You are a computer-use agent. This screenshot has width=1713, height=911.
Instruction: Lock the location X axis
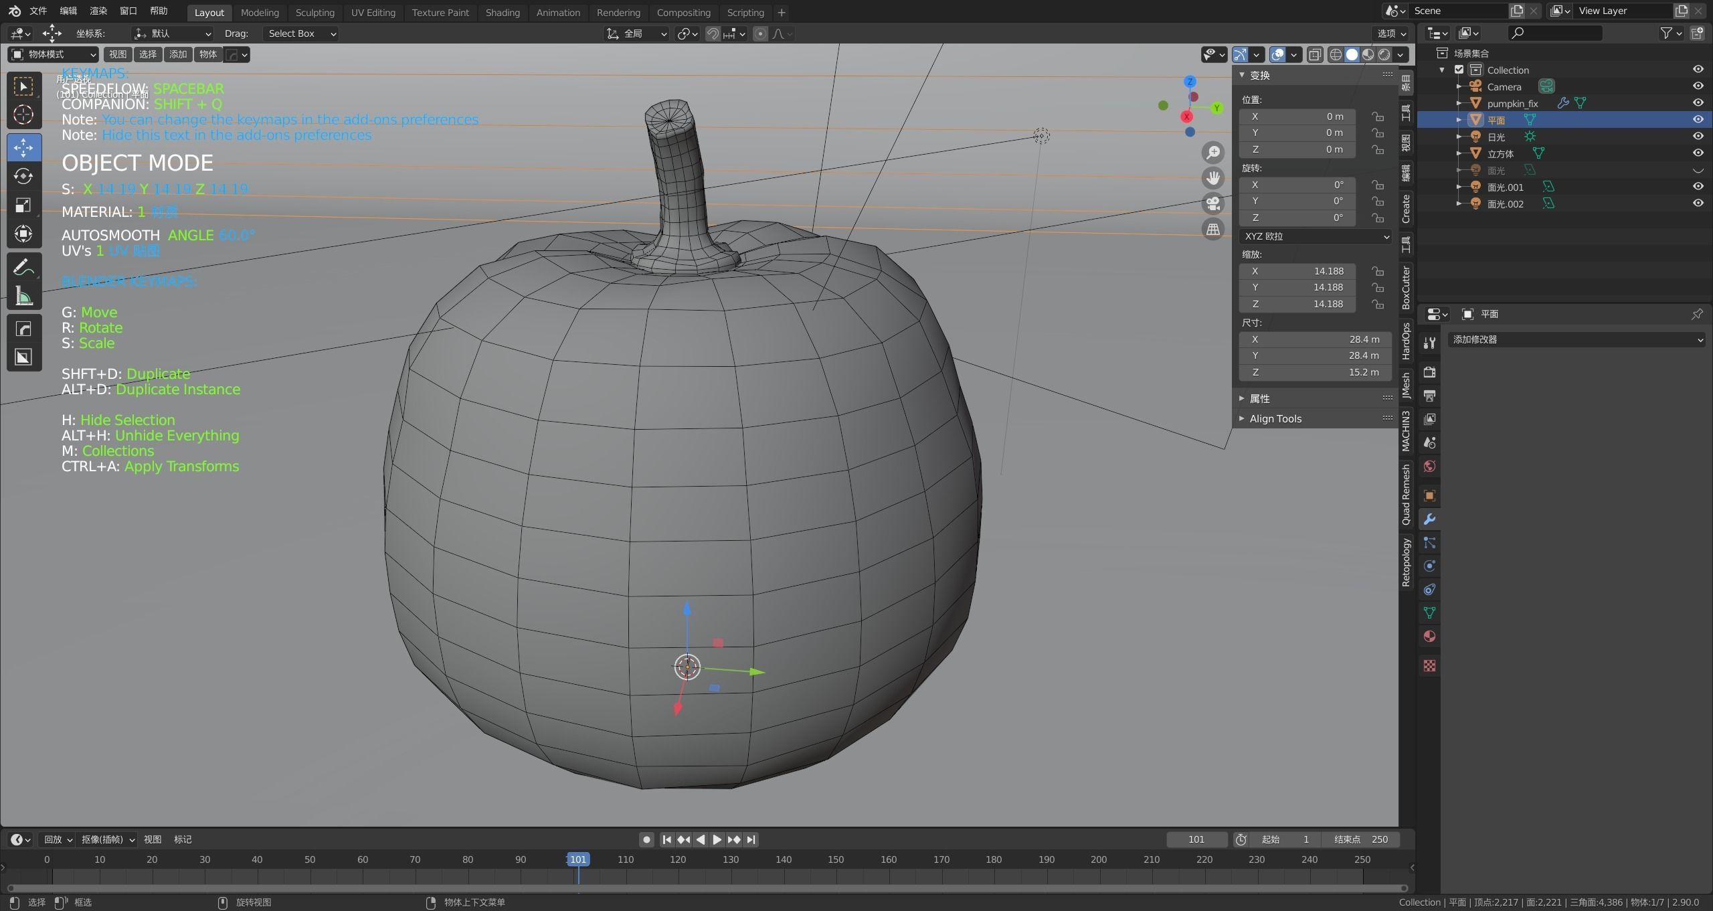tap(1377, 116)
